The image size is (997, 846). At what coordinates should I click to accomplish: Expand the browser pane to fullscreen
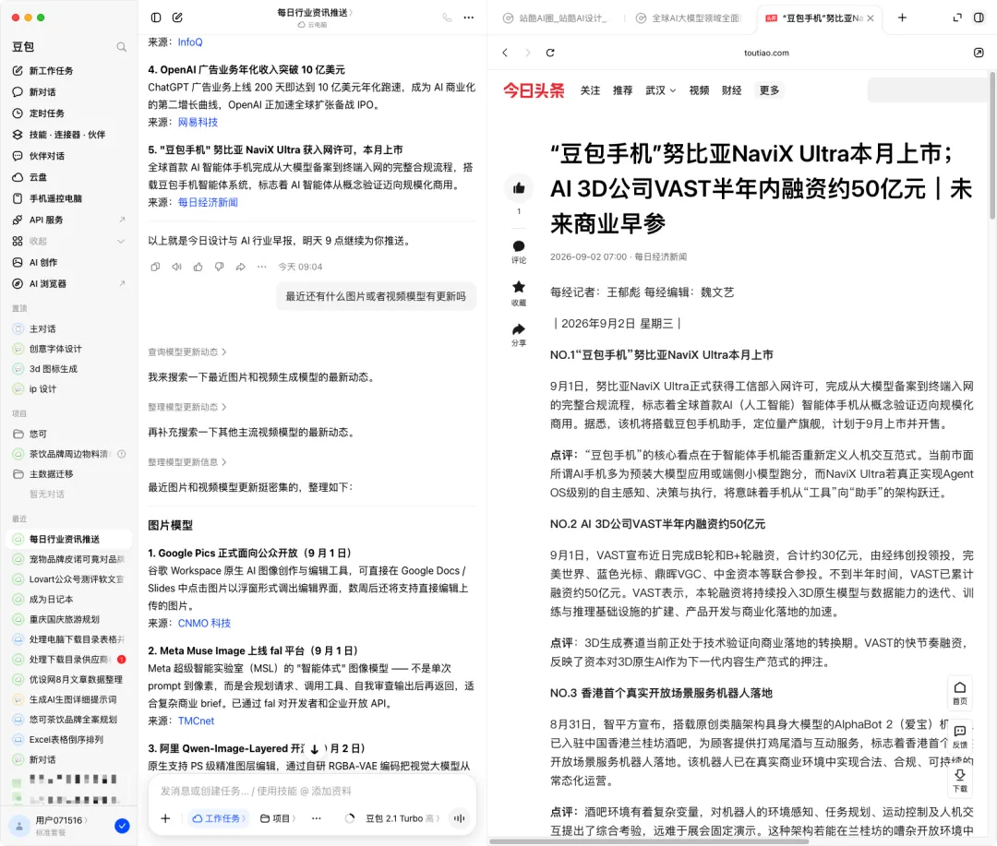957,18
